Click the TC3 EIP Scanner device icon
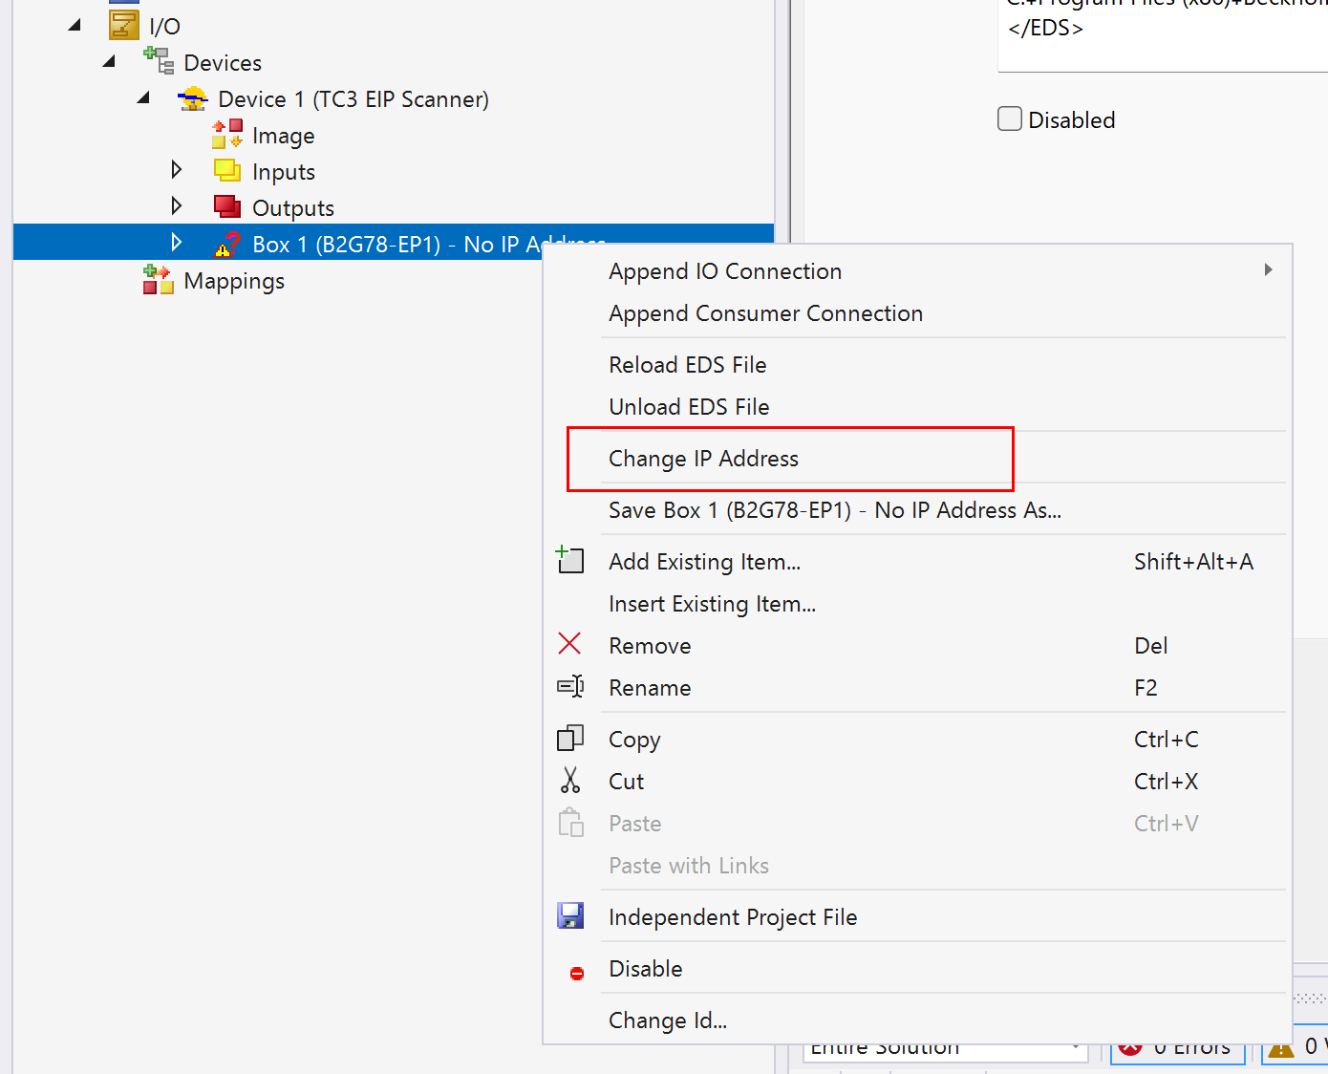The image size is (1328, 1074). pos(193,98)
